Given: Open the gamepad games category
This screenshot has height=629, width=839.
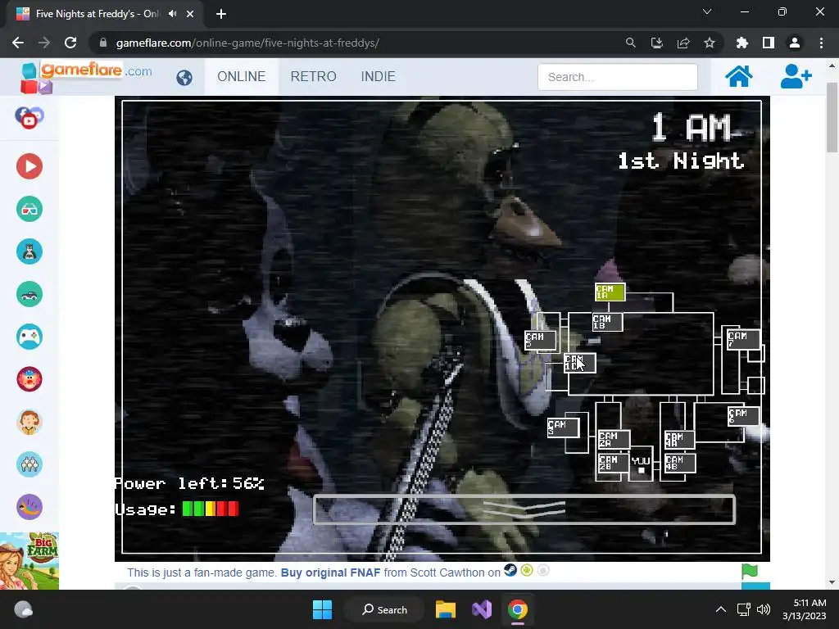Looking at the screenshot, I should click(29, 337).
